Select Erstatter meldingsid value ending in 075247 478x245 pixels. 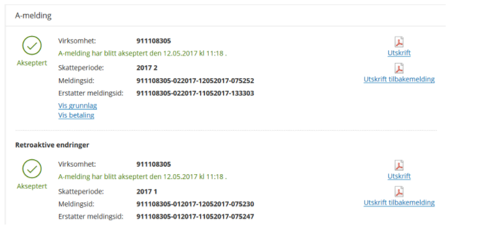195,216
